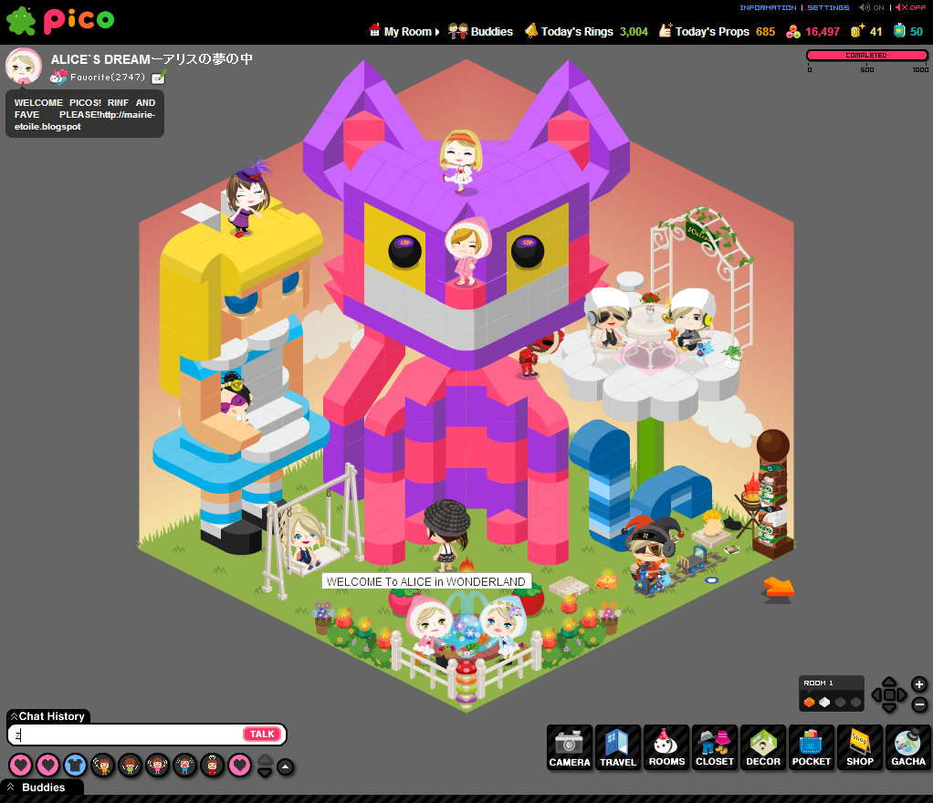Toggle the blue shirt chat icon
The height and width of the screenshot is (803, 933).
75,765
